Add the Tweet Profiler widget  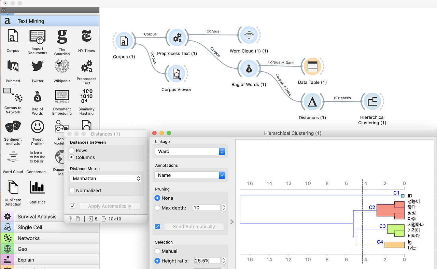point(38,133)
